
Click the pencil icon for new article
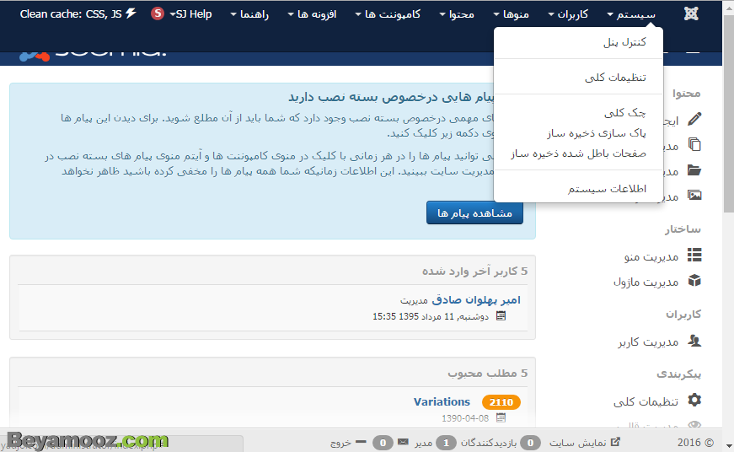tap(694, 119)
